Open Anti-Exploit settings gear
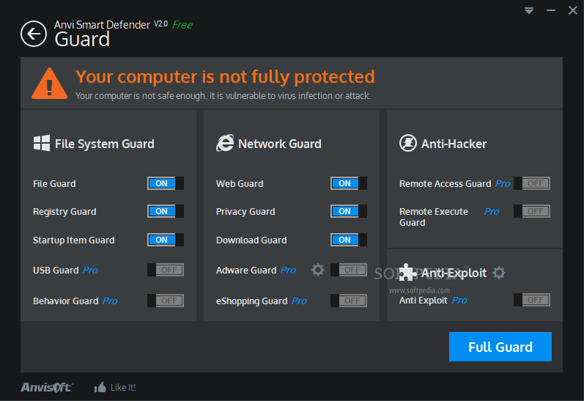584x401 pixels. coord(499,273)
